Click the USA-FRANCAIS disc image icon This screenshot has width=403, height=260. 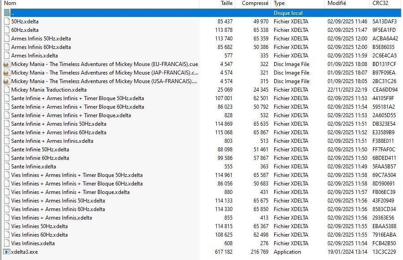click(x=6, y=81)
